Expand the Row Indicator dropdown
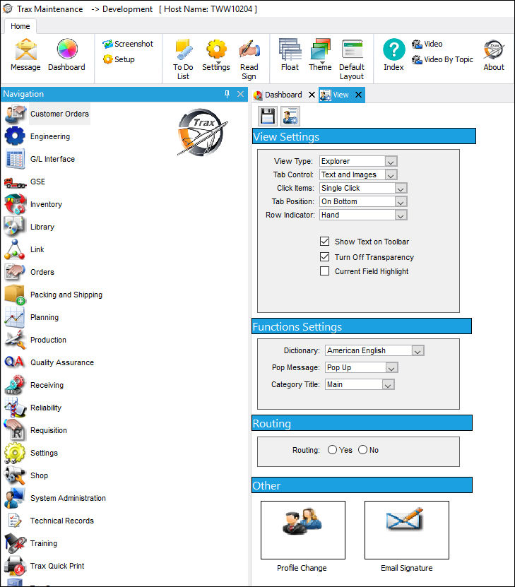 point(401,215)
